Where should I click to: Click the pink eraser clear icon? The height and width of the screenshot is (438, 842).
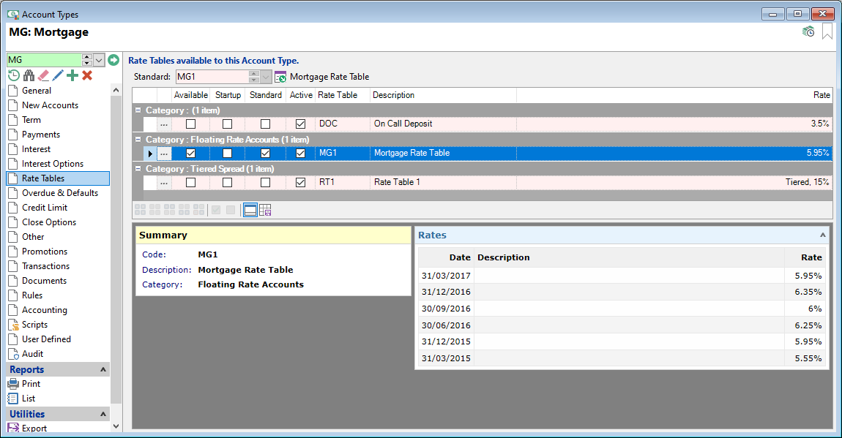coord(43,75)
